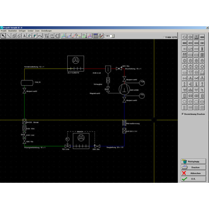209x209 pixels.
Task: Click the Kondensatleitung 12 x 1 label
Action: 34,67
